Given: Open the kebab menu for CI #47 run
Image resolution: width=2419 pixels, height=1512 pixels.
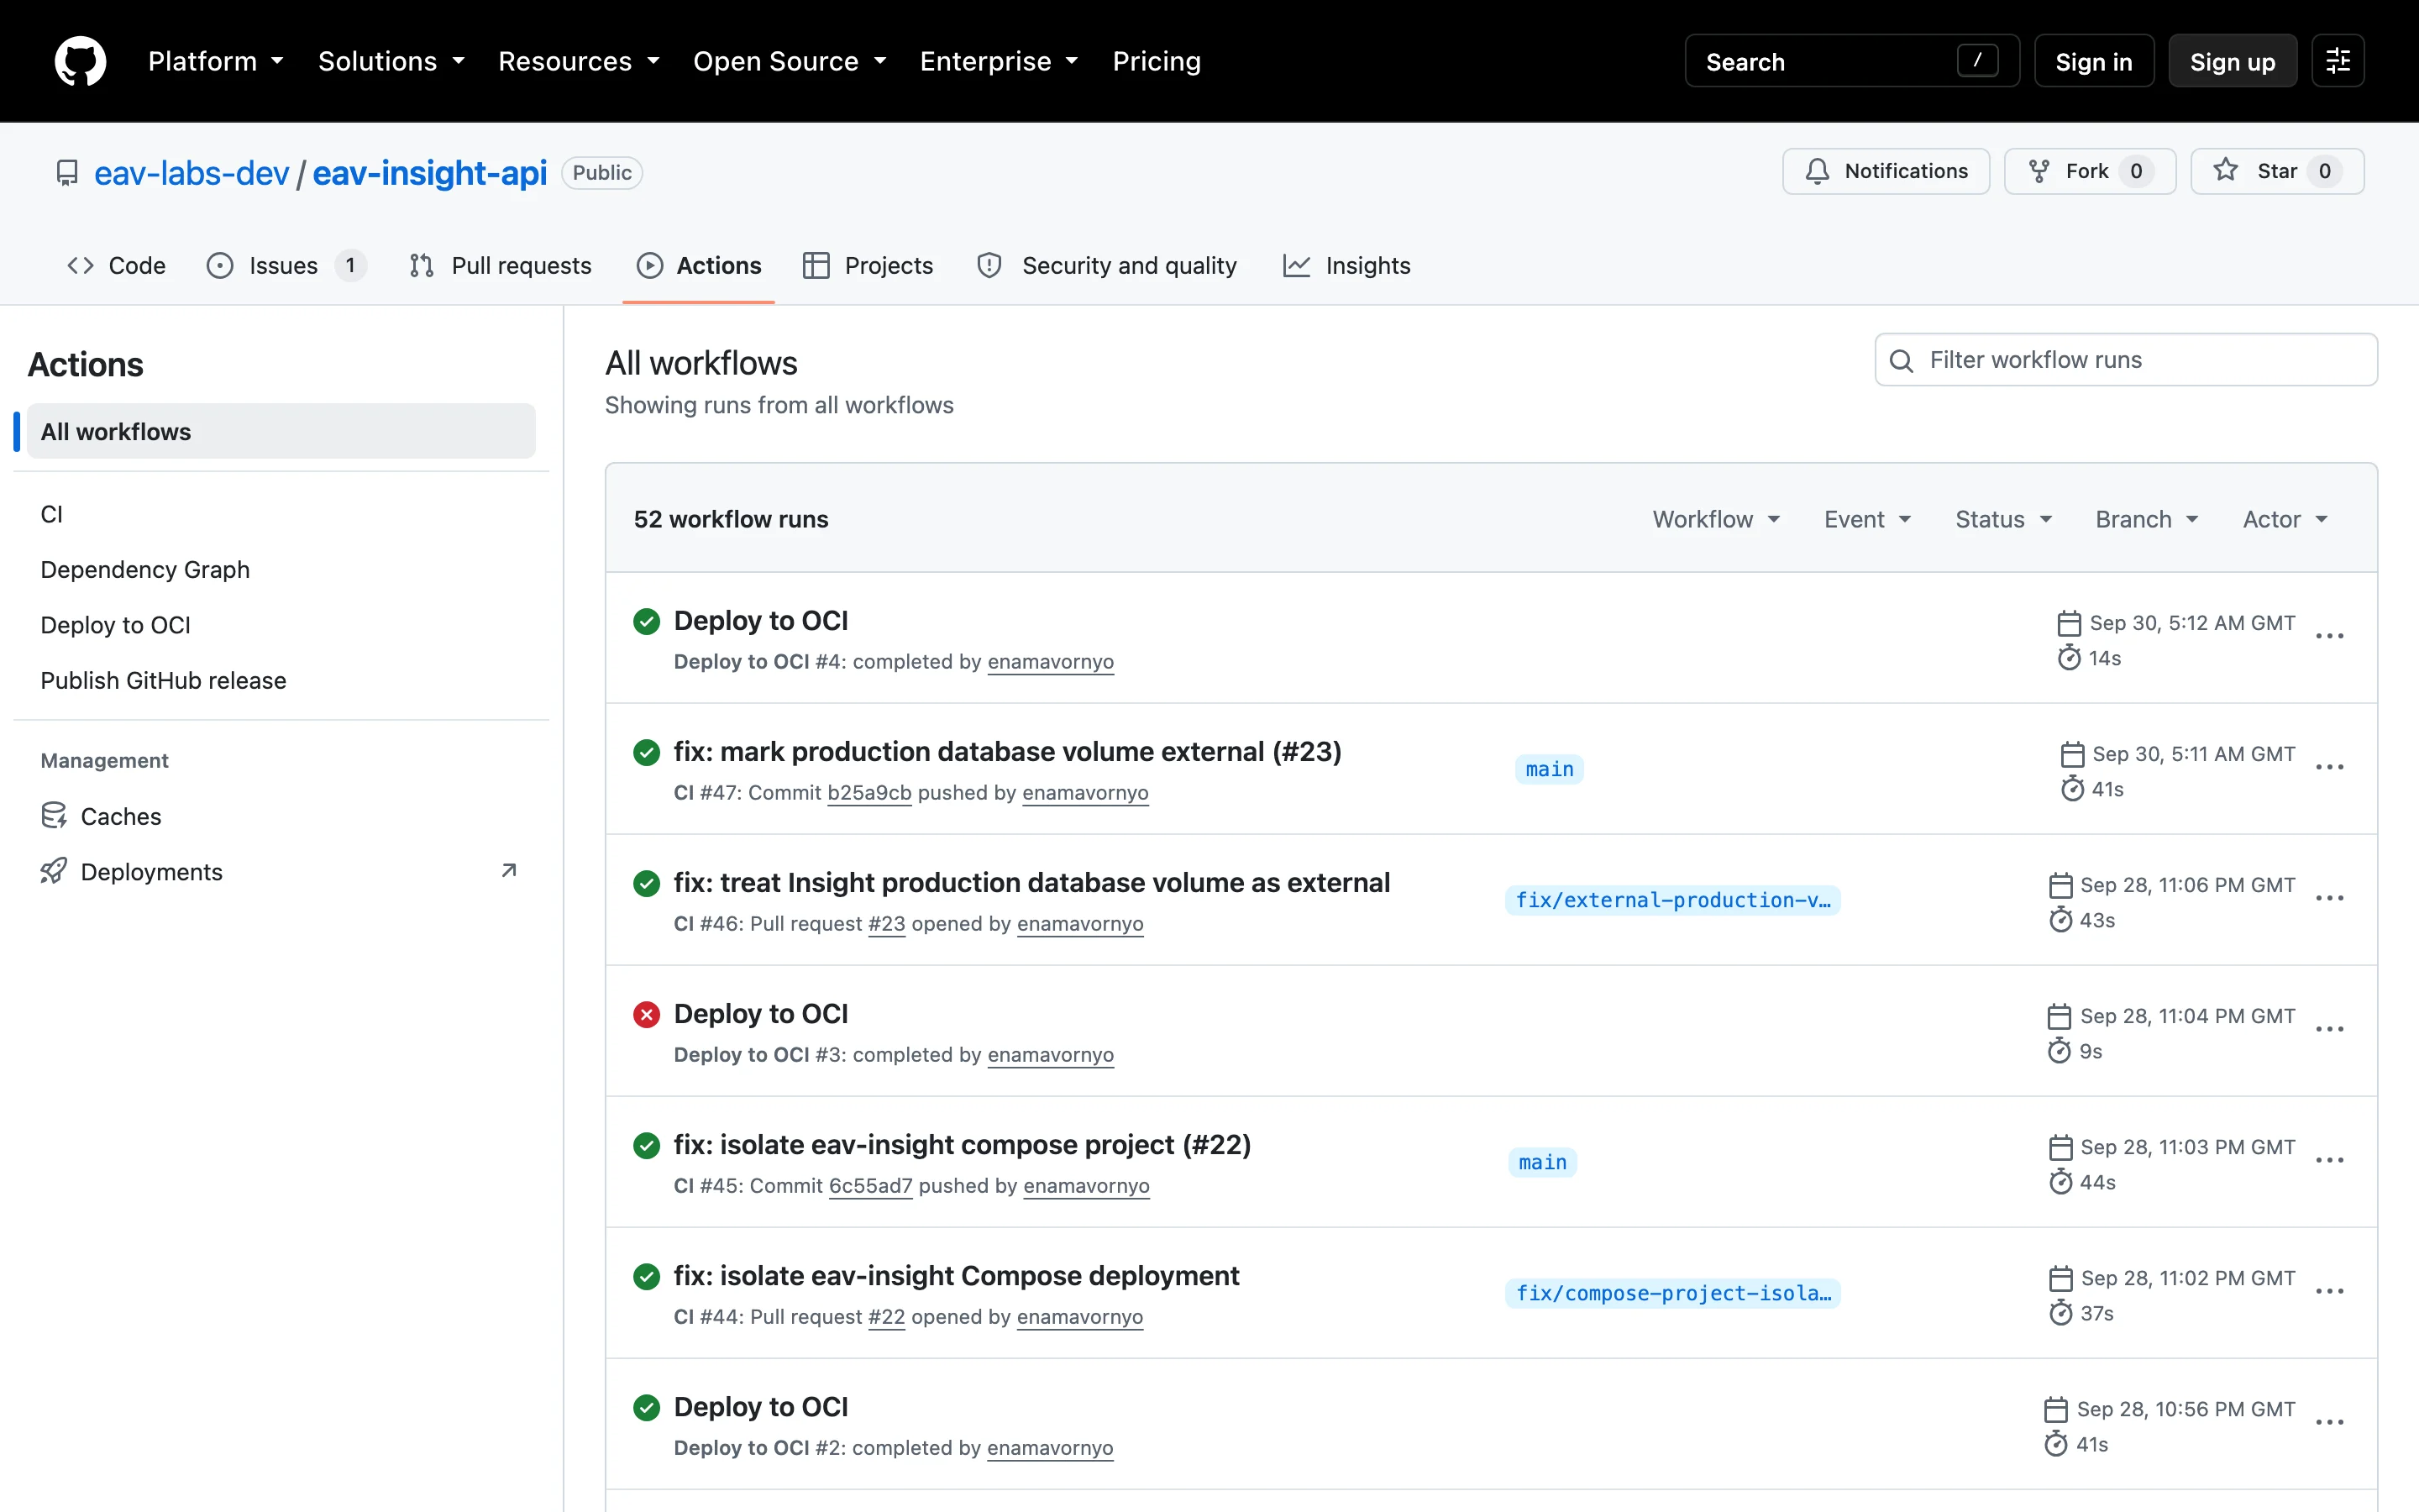Looking at the screenshot, I should pos(2329,768).
